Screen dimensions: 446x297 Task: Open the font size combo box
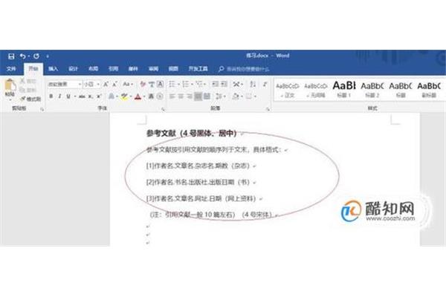pos(91,85)
